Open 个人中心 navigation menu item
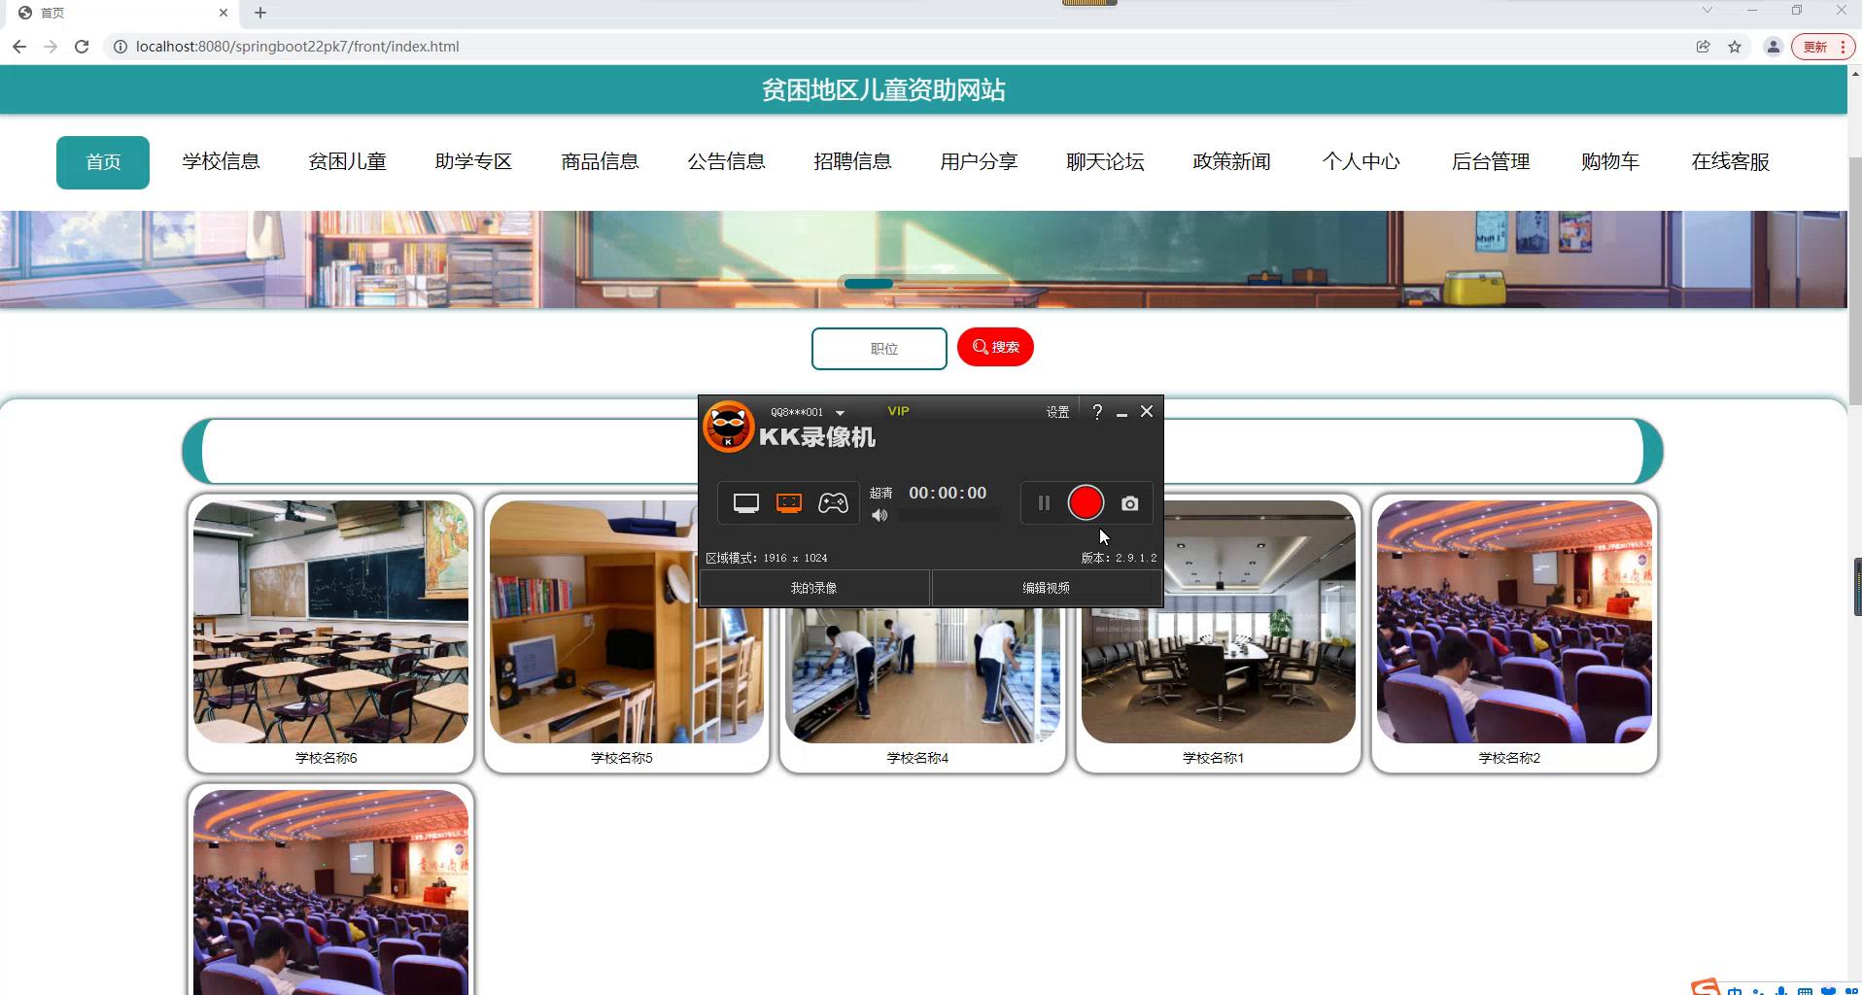The image size is (1862, 995). point(1362,162)
